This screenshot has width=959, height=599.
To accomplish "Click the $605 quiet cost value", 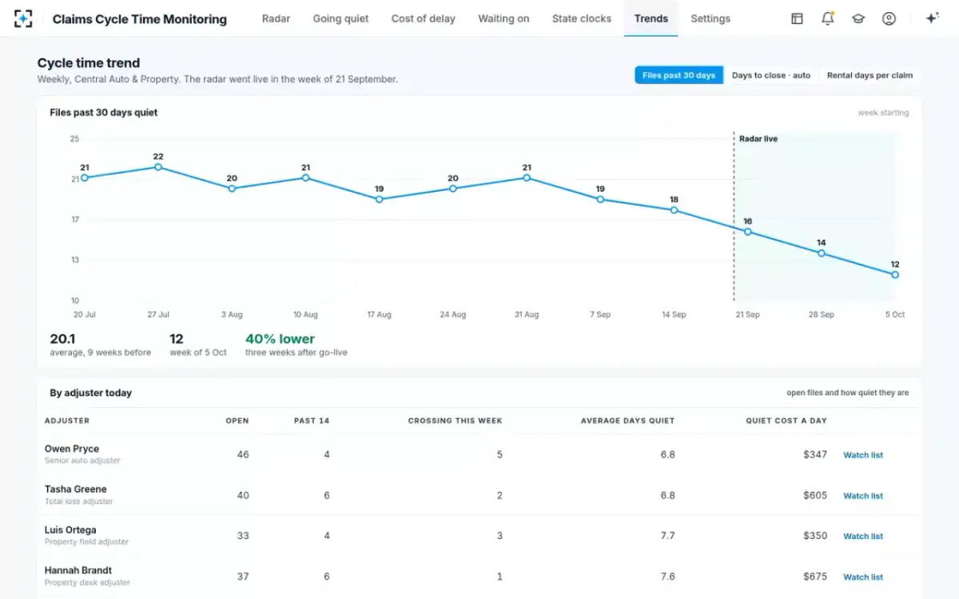I will click(815, 495).
